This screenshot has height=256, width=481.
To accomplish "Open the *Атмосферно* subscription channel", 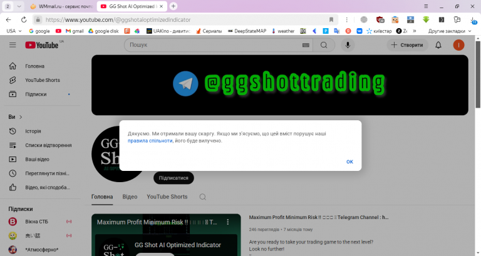I will point(42,250).
